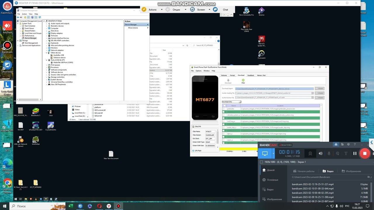Screen dimensions: 374x210
Task: Click choose button for Authentication File
Action: (320, 98)
